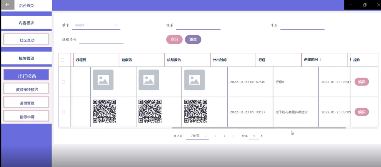
Task: Select page 1 in pagination
Action: pyautogui.click(x=224, y=136)
